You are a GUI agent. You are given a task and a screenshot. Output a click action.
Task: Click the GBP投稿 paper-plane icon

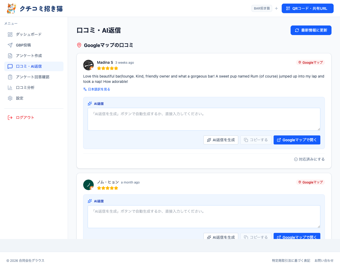point(10,45)
